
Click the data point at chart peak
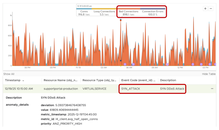point(121,20)
